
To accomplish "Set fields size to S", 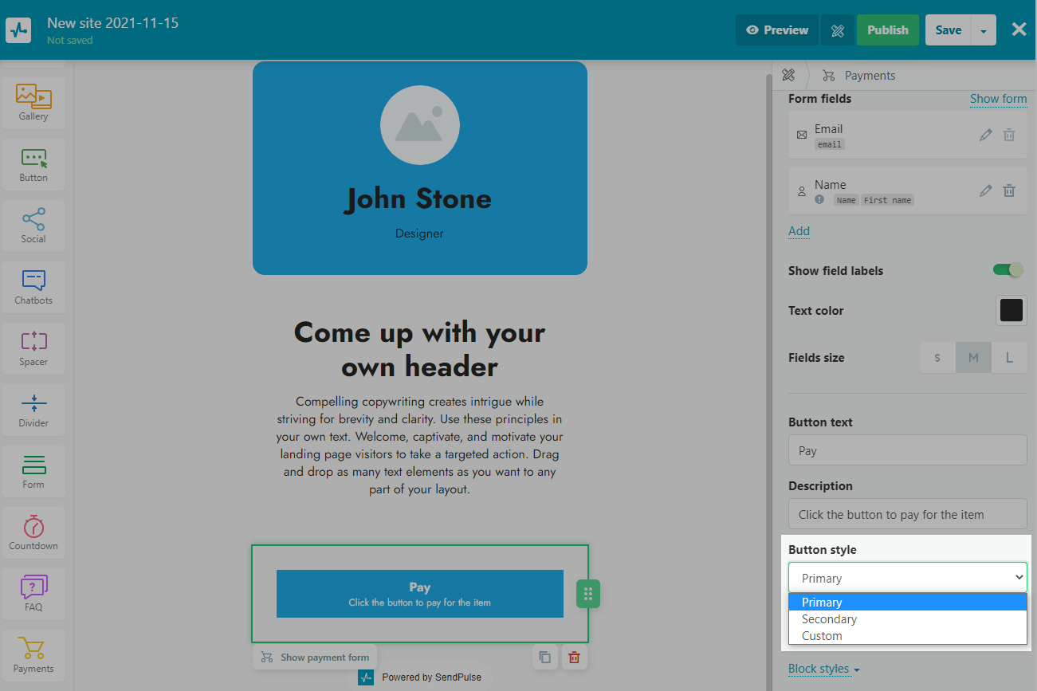I will point(937,358).
